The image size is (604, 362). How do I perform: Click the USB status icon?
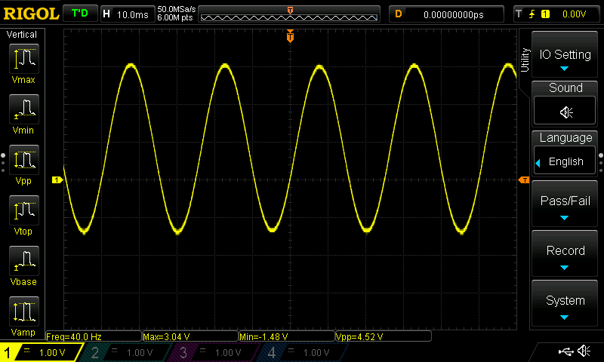pyautogui.click(x=565, y=351)
